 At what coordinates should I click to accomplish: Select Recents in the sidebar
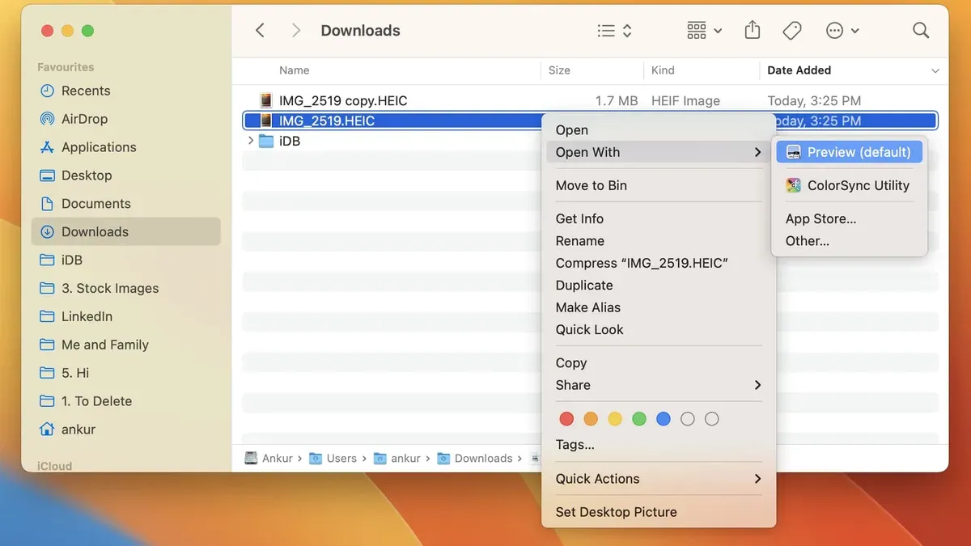pos(125,91)
